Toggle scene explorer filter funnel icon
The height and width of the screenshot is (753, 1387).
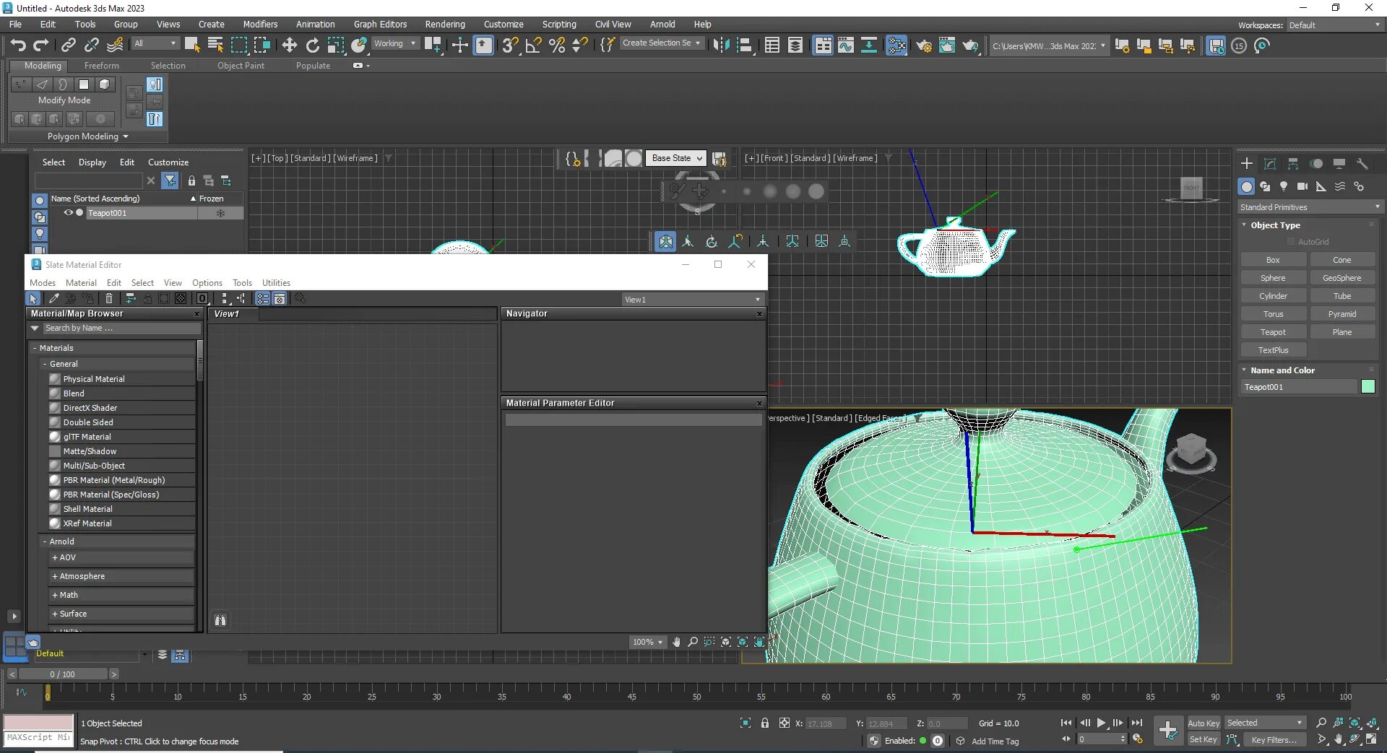pos(170,180)
